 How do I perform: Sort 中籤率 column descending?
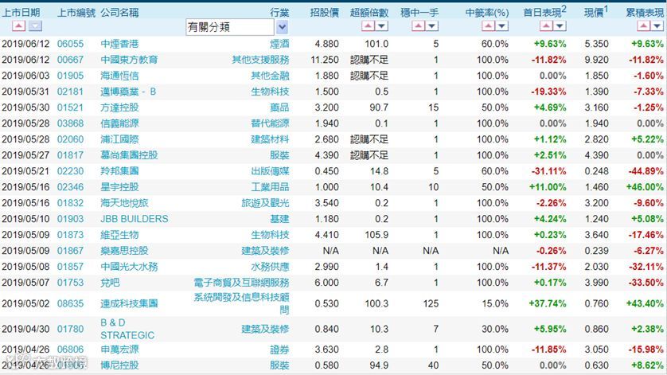coord(502,26)
